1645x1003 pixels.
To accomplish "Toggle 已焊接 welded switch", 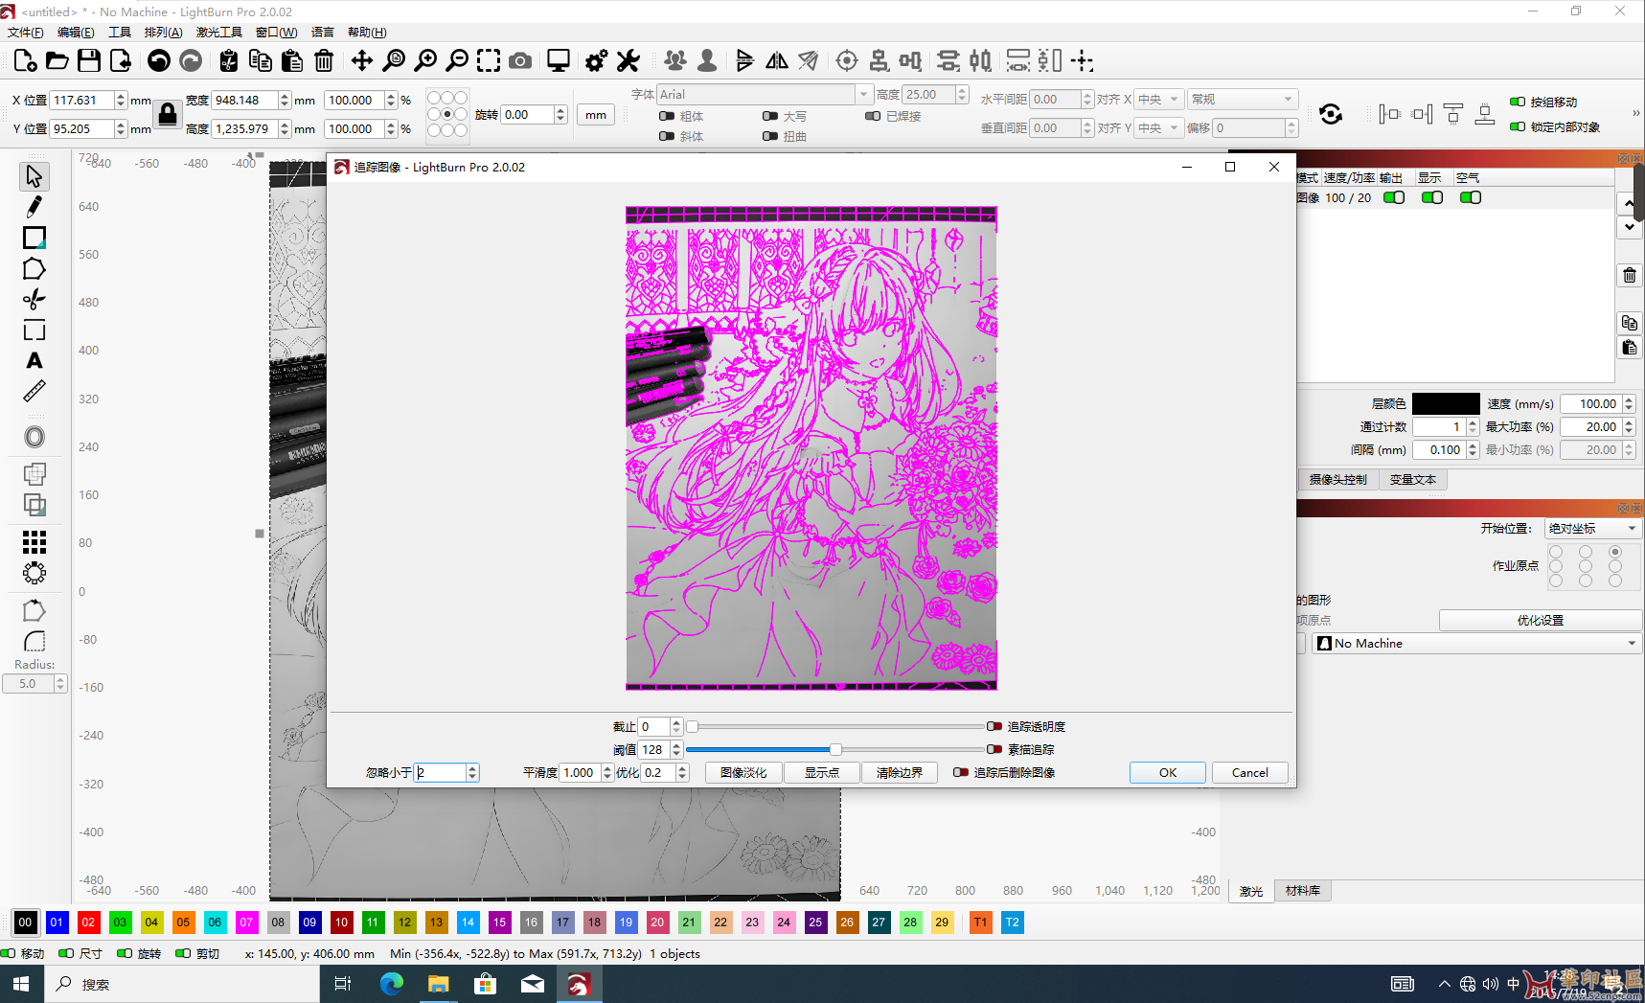I will 873,116.
